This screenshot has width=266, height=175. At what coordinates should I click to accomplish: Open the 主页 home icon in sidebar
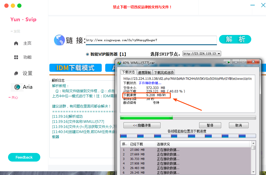point(16,43)
